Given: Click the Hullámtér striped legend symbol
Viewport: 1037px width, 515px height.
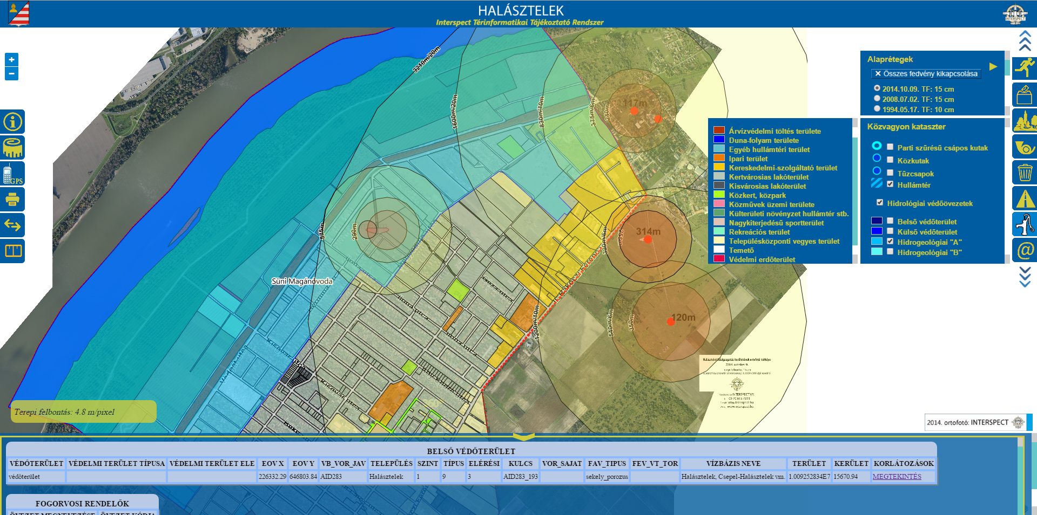Looking at the screenshot, I should [877, 183].
